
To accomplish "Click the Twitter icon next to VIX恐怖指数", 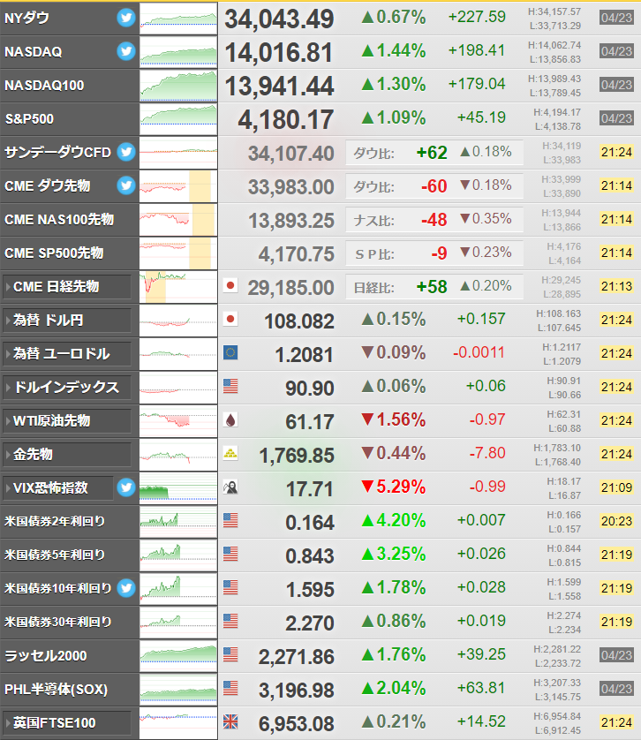I will pos(126,487).
